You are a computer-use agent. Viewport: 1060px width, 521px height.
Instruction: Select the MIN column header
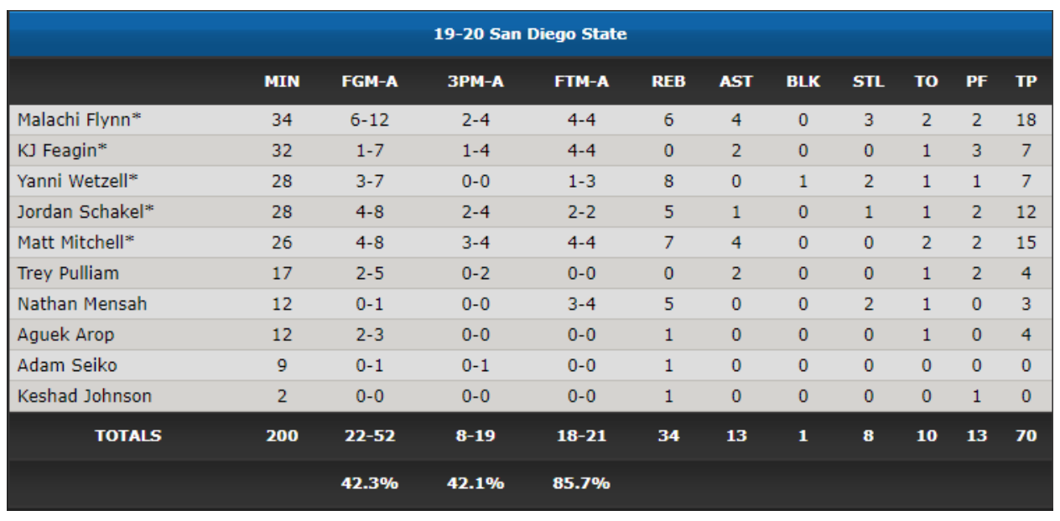point(282,81)
